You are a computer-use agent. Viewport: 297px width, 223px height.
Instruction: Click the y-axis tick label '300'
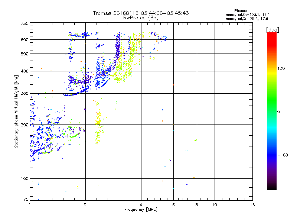tap(25, 94)
